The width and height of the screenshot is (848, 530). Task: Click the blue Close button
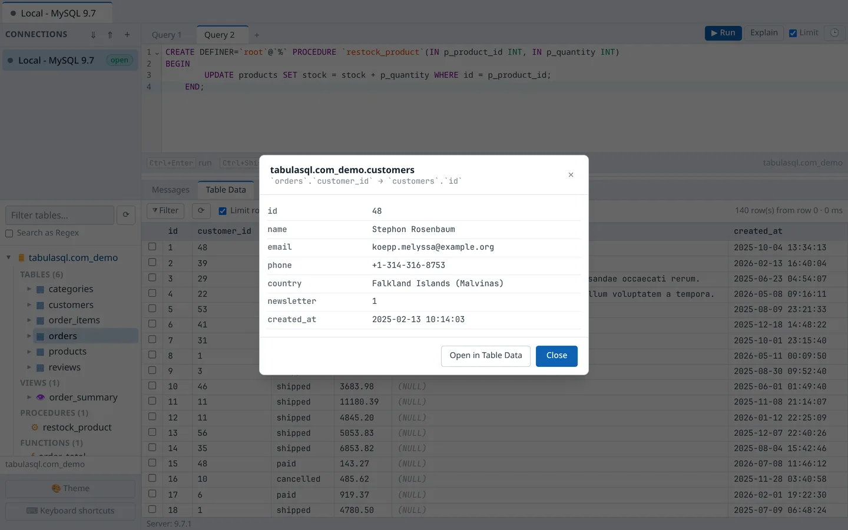(556, 356)
